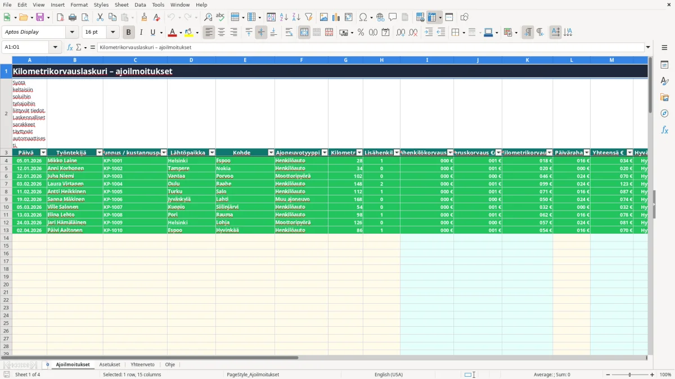Save the document with the Save icon
The image size is (675, 379).
pyautogui.click(x=40, y=17)
